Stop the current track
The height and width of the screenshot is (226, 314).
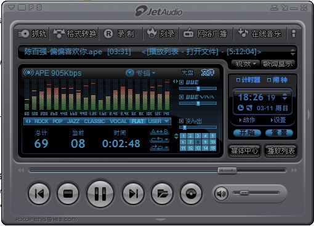pos(68,194)
